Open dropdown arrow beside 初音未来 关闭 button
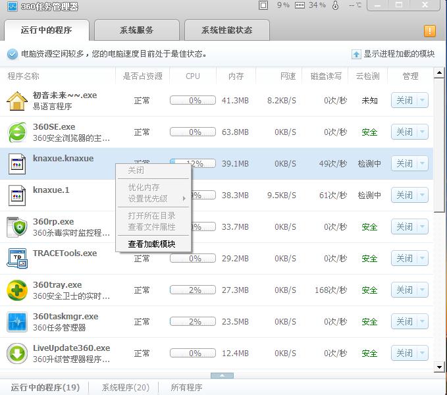This screenshot has height=395, width=447. click(x=423, y=100)
